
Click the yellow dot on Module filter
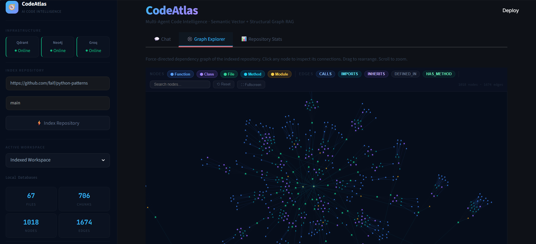(x=273, y=74)
